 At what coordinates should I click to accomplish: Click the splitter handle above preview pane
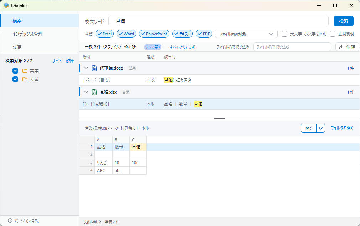point(220,119)
